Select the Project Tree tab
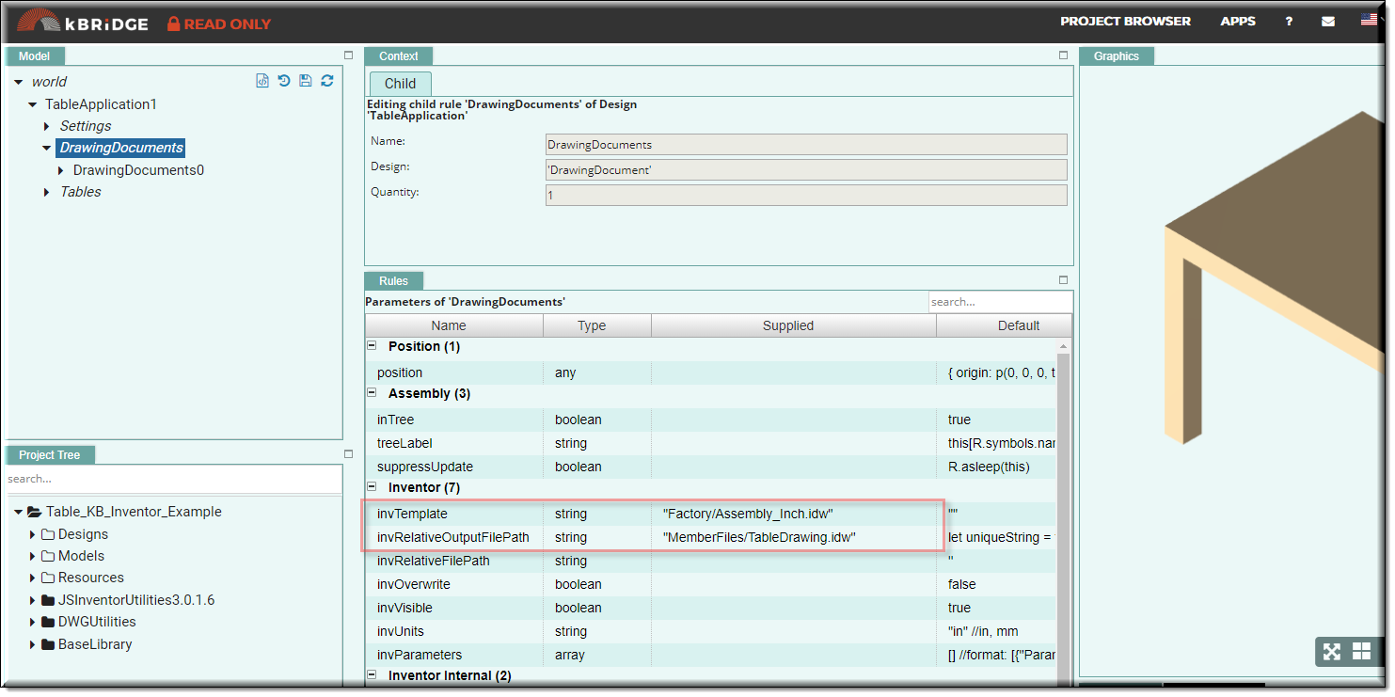The width and height of the screenshot is (1395, 697). point(50,455)
